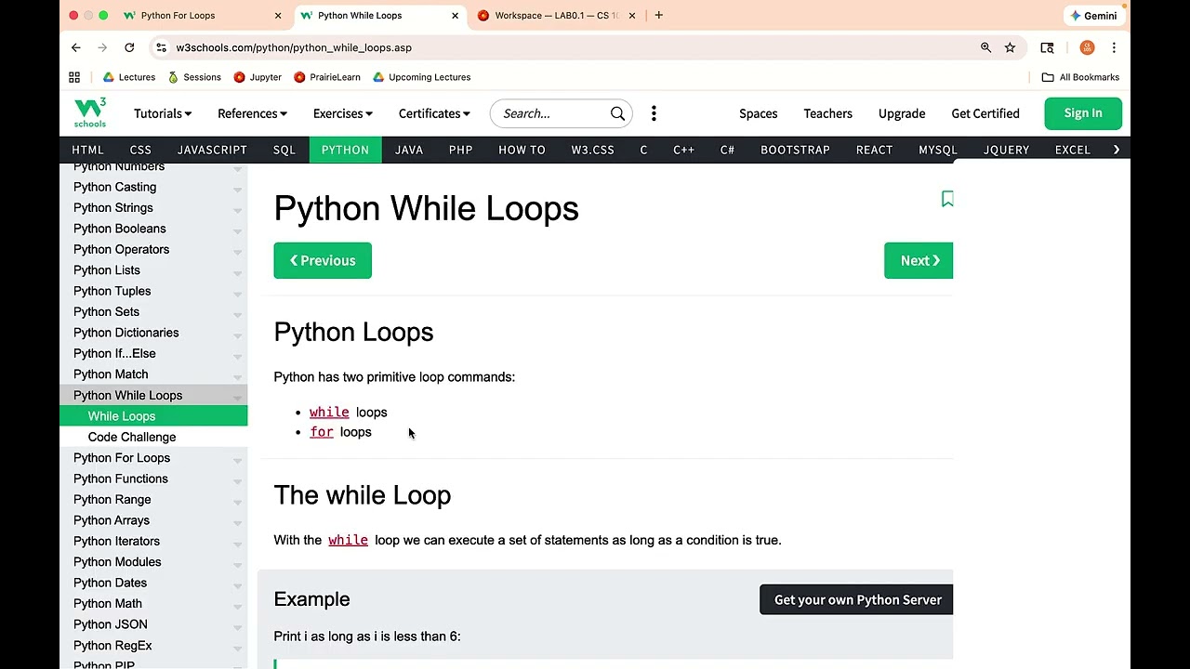Screen dimensions: 1190x669
Task: Open the Tutorials dropdown menu
Action: (163, 113)
